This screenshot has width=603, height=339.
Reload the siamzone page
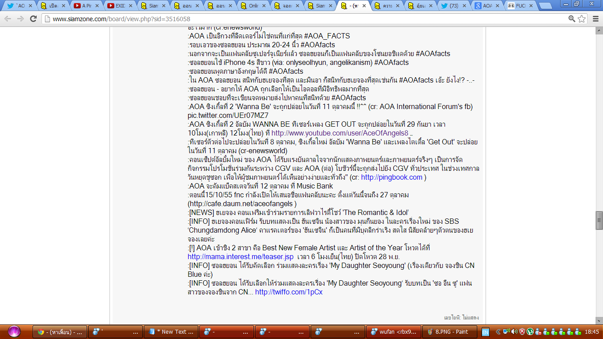pos(33,19)
